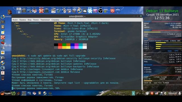Click the 'Memory: 1489MiB / 3930MiB' line
The height and width of the screenshot is (102, 182).
coord(71,39)
